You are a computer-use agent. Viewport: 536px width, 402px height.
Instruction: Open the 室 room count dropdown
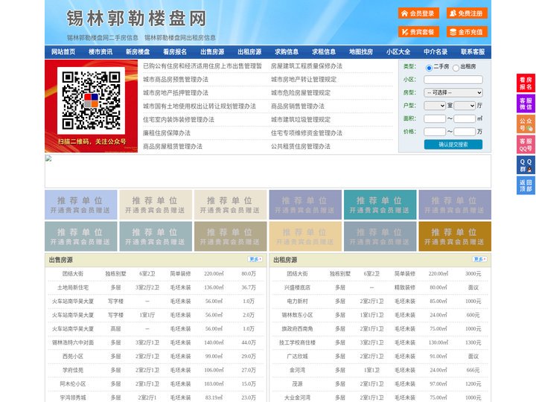435,106
